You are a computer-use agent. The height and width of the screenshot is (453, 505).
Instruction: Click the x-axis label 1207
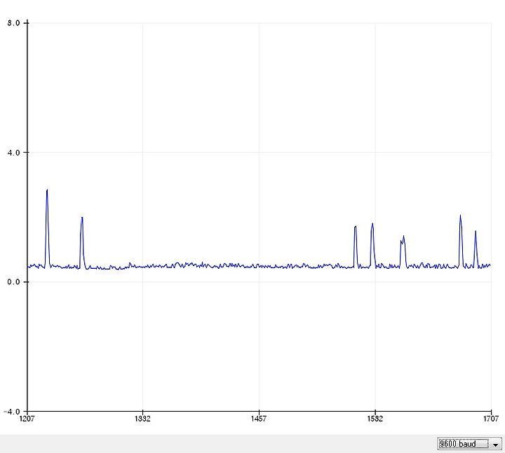point(27,418)
